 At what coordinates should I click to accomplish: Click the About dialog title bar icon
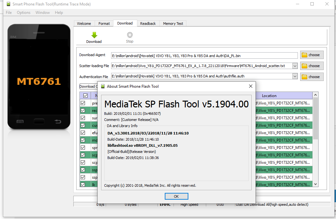coord(103,86)
